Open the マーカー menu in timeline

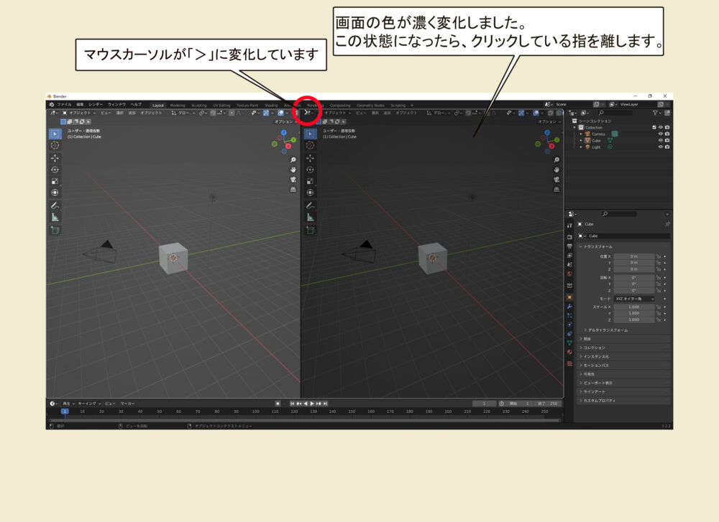[127, 404]
